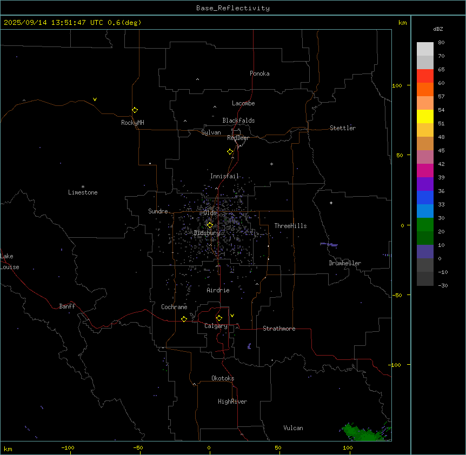Screen dimensions: 466x455
Task: Click the Base_Reflectivity title
Action: 233,8
